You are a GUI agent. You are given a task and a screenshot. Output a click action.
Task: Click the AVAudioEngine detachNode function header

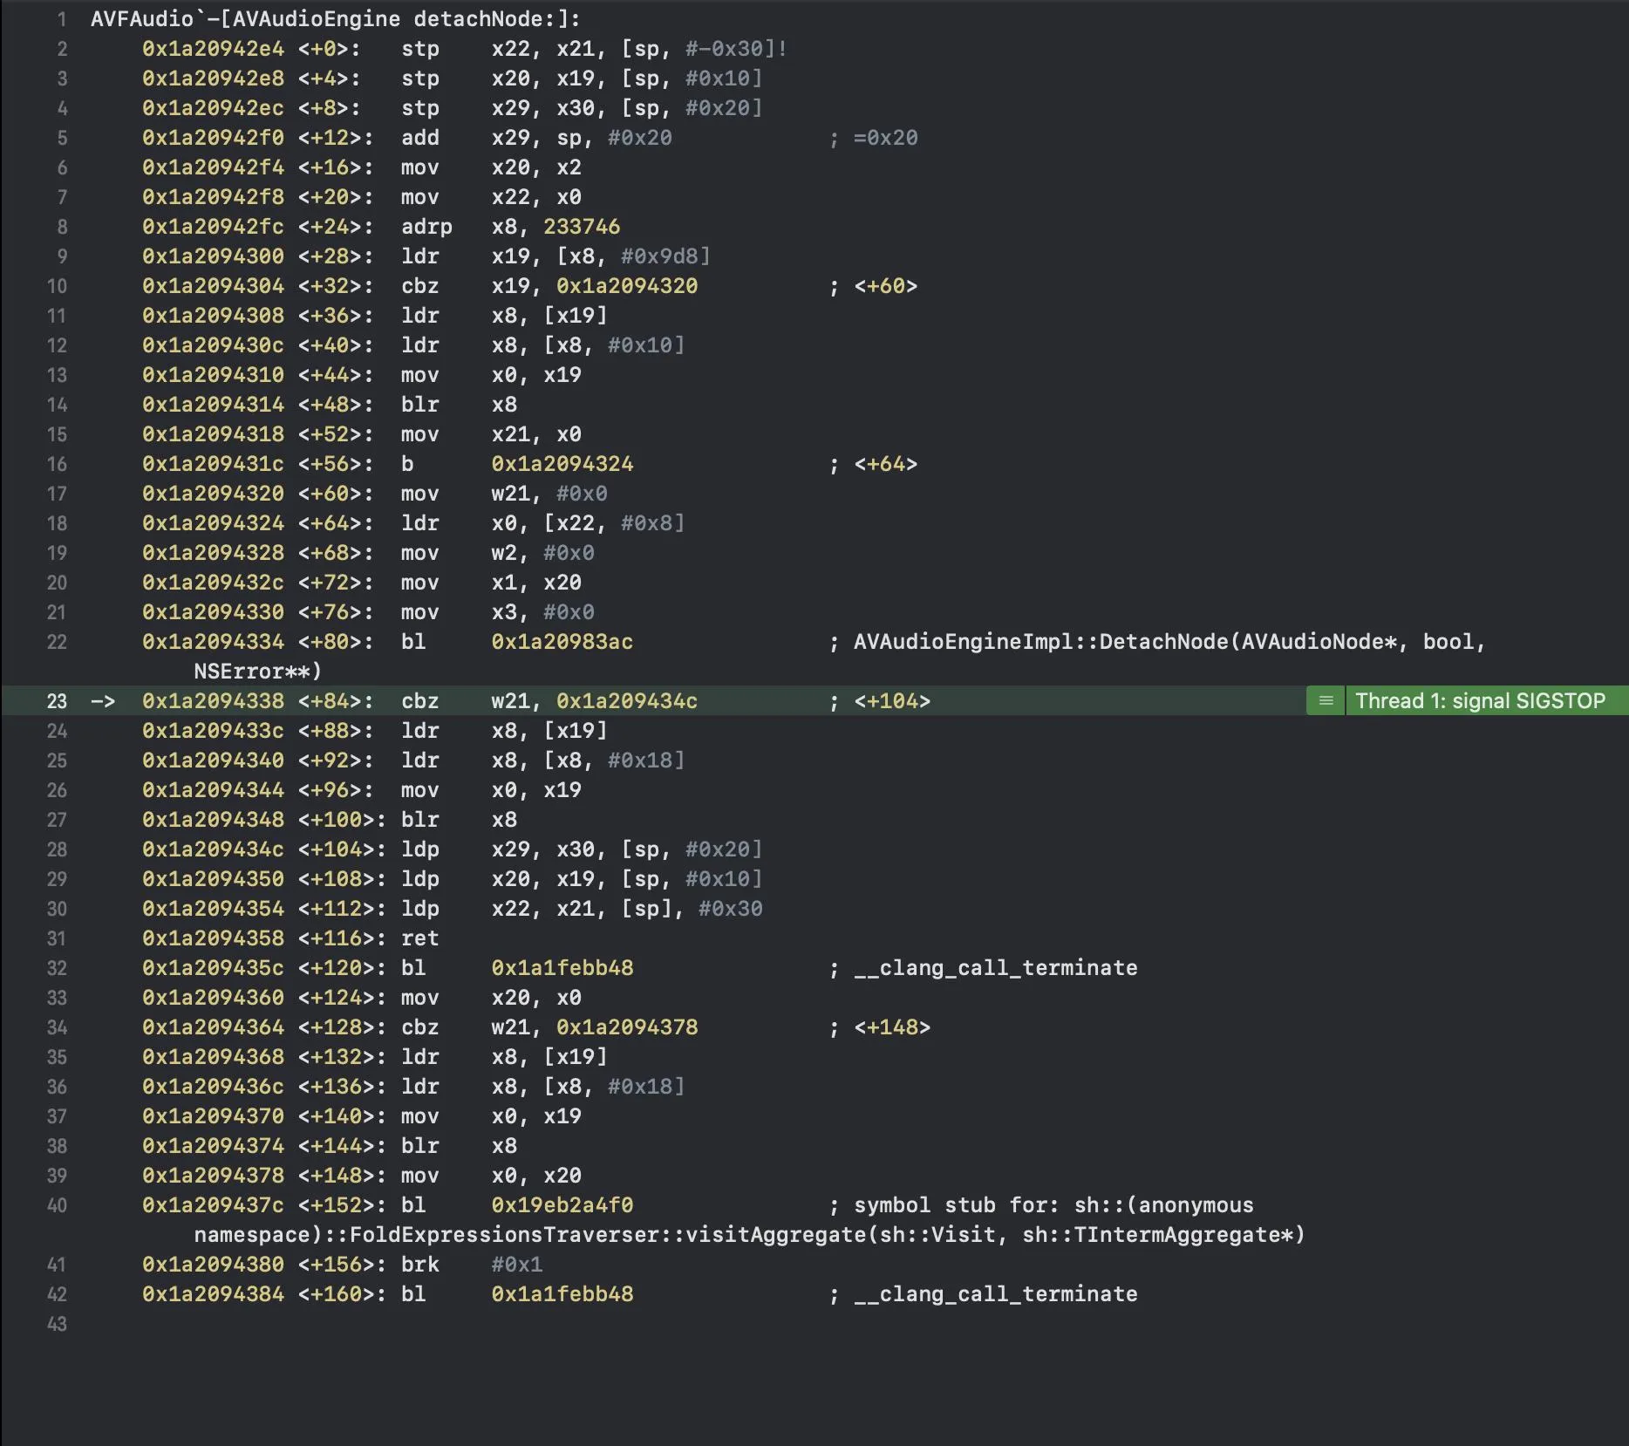335,19
